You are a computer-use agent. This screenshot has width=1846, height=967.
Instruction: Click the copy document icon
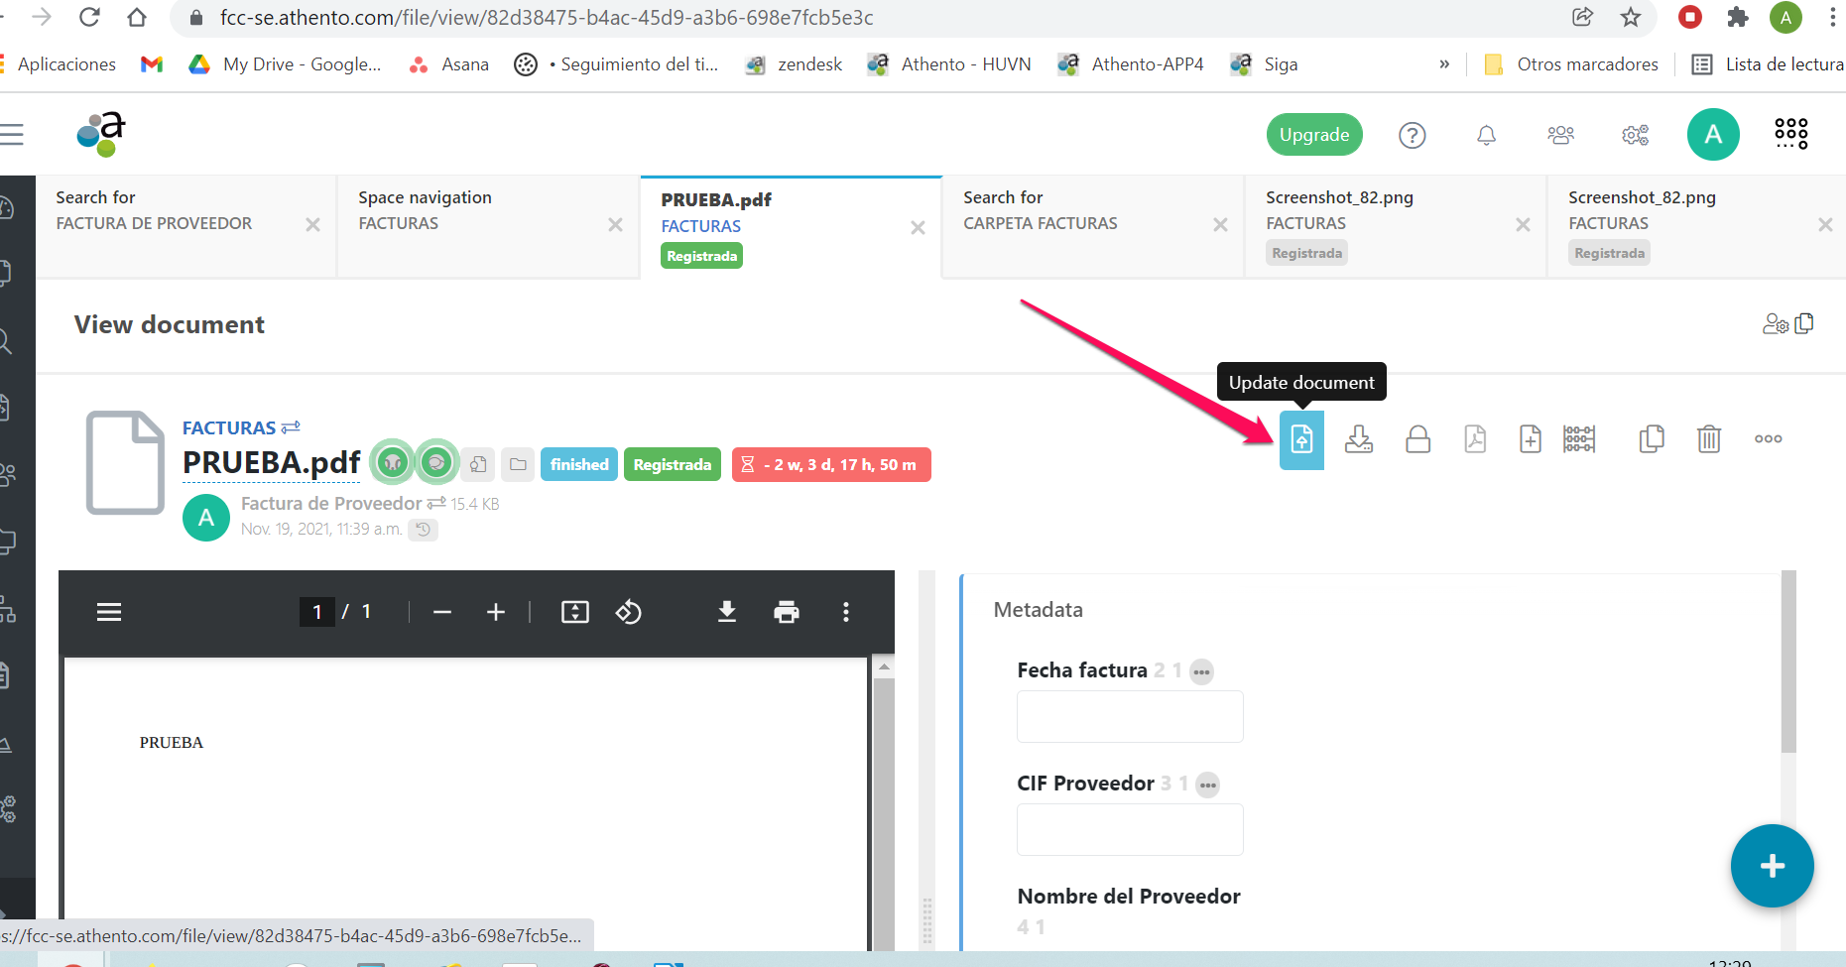pos(1652,439)
